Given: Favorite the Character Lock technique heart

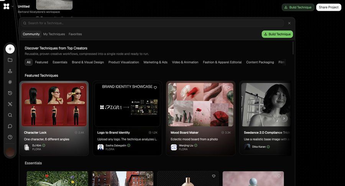Looking at the screenshot, I should click(x=82, y=88).
